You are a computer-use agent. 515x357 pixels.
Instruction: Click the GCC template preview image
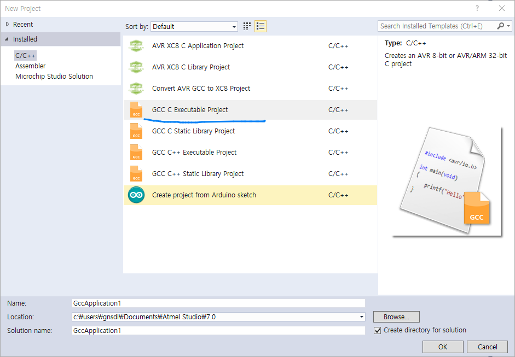(447, 182)
